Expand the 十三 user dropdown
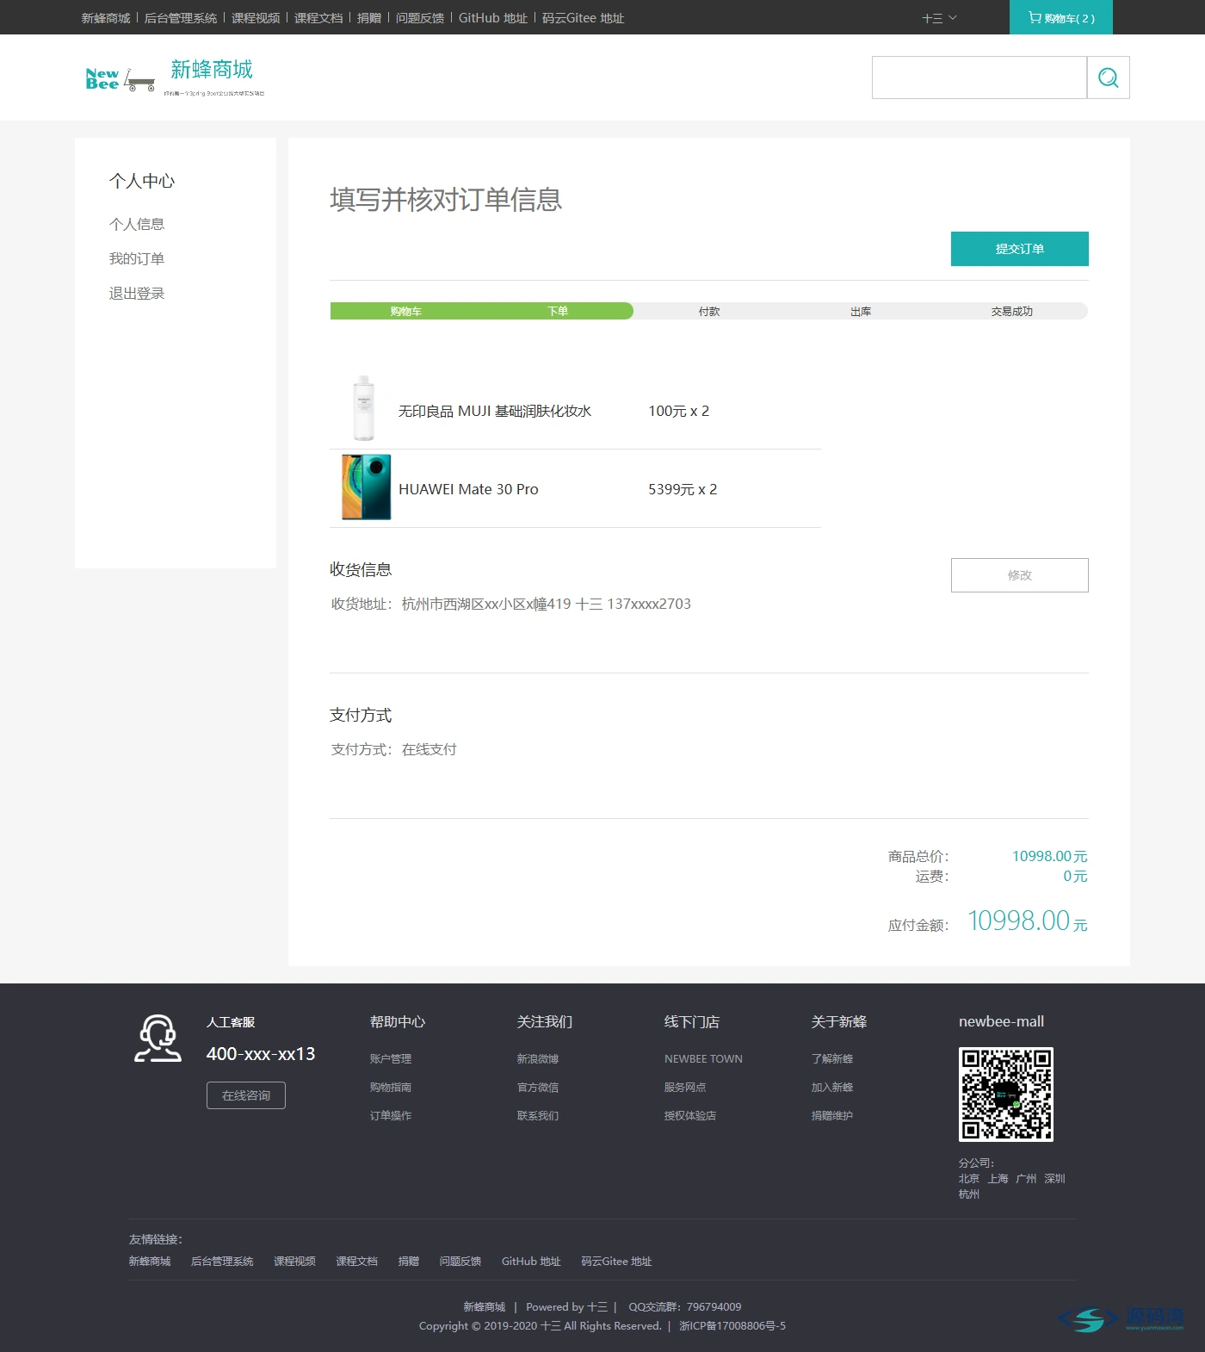Viewport: 1205px width, 1352px height. (939, 18)
